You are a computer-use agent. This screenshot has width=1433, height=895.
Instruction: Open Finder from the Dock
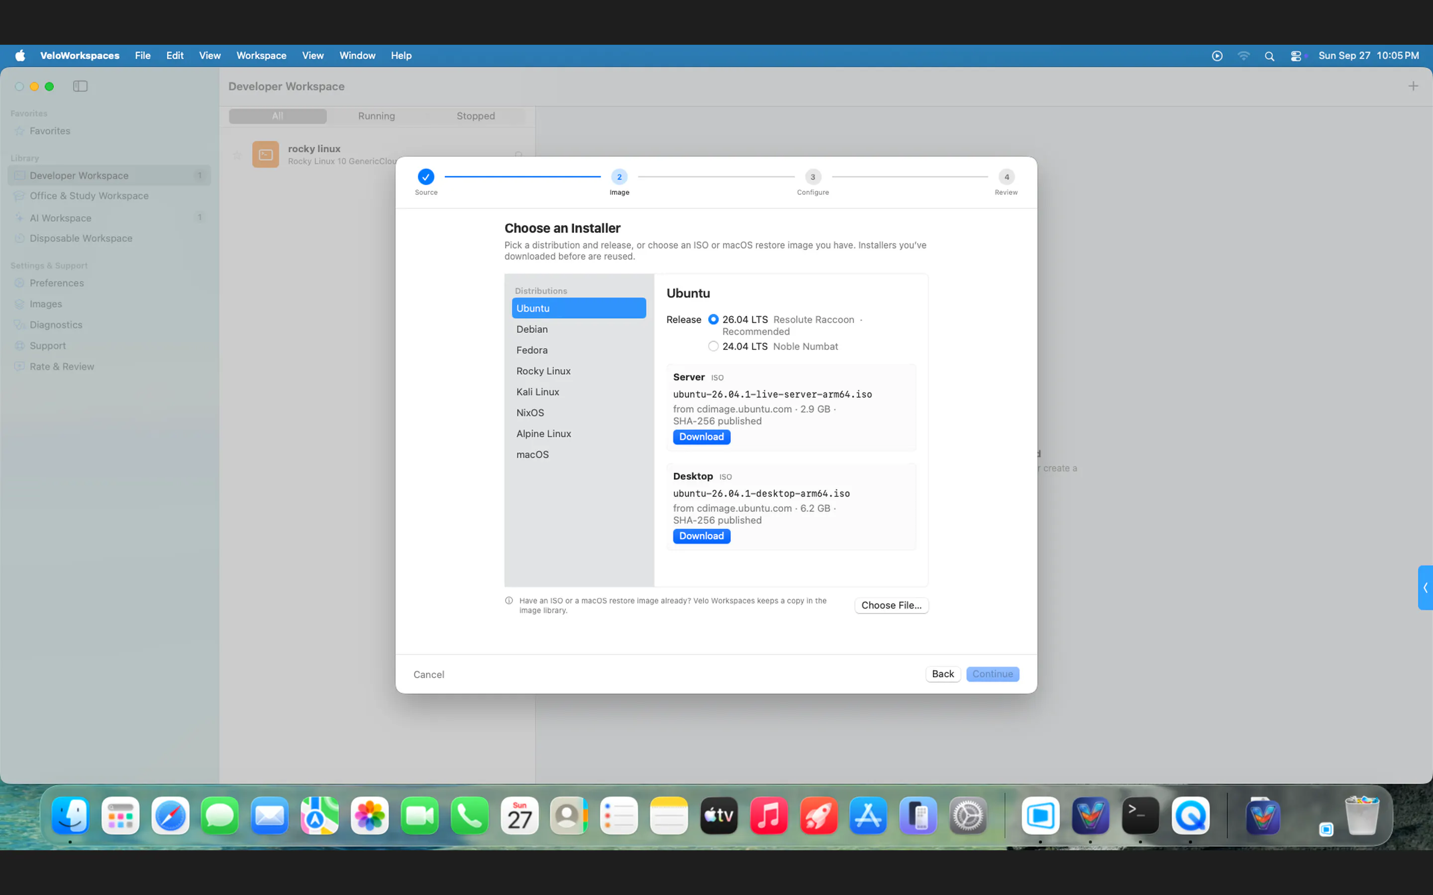(x=70, y=815)
